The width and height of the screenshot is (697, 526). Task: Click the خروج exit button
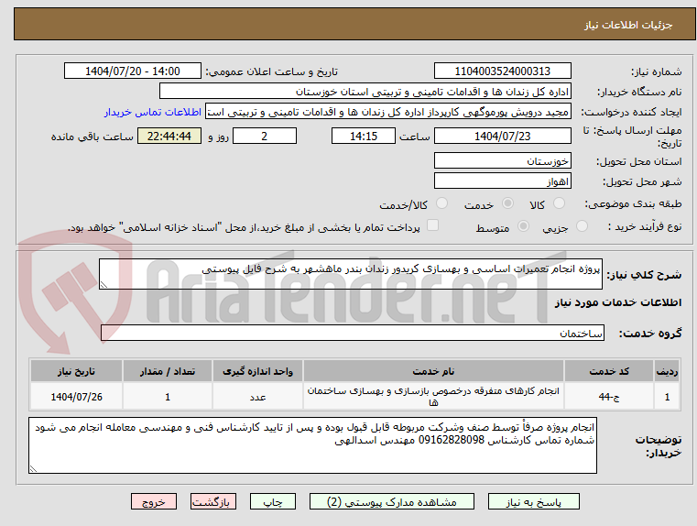tap(153, 501)
